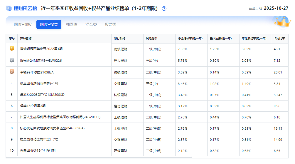Click the gold rank 1 medal icon
295x164 pixels.
click(x=12, y=49)
